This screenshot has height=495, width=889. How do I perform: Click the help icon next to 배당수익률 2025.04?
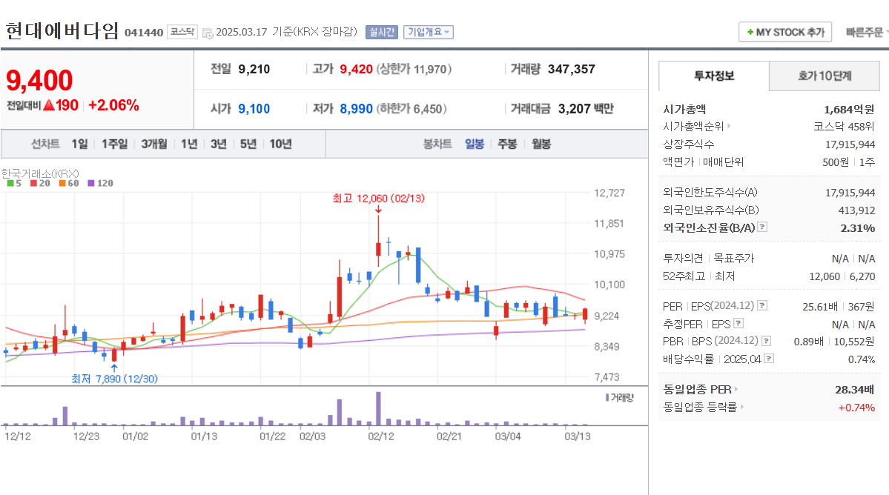(x=769, y=359)
